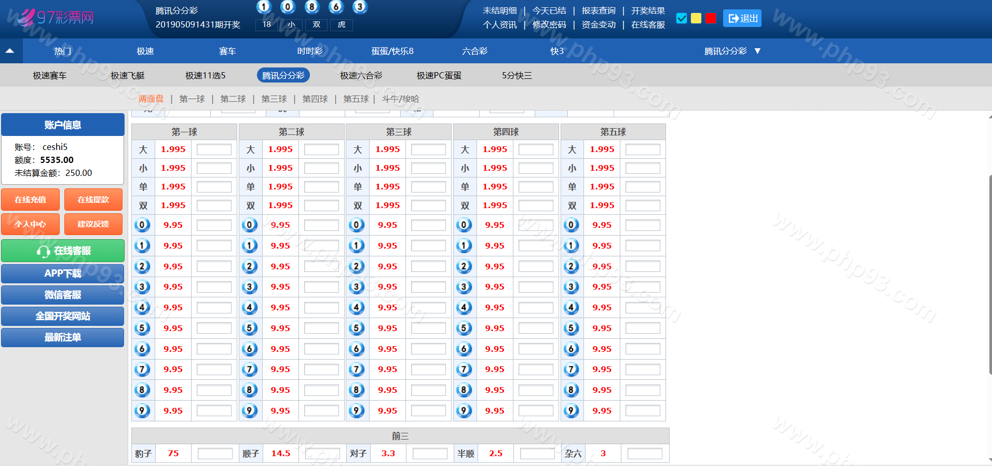Select the blue checked theme swatch
992x466 pixels.
click(x=682, y=18)
